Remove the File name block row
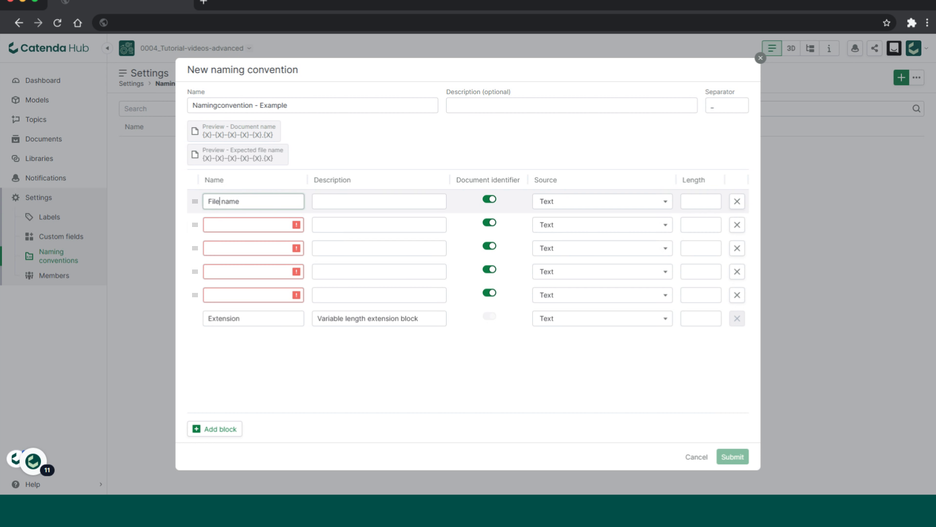This screenshot has height=527, width=936. [737, 202]
